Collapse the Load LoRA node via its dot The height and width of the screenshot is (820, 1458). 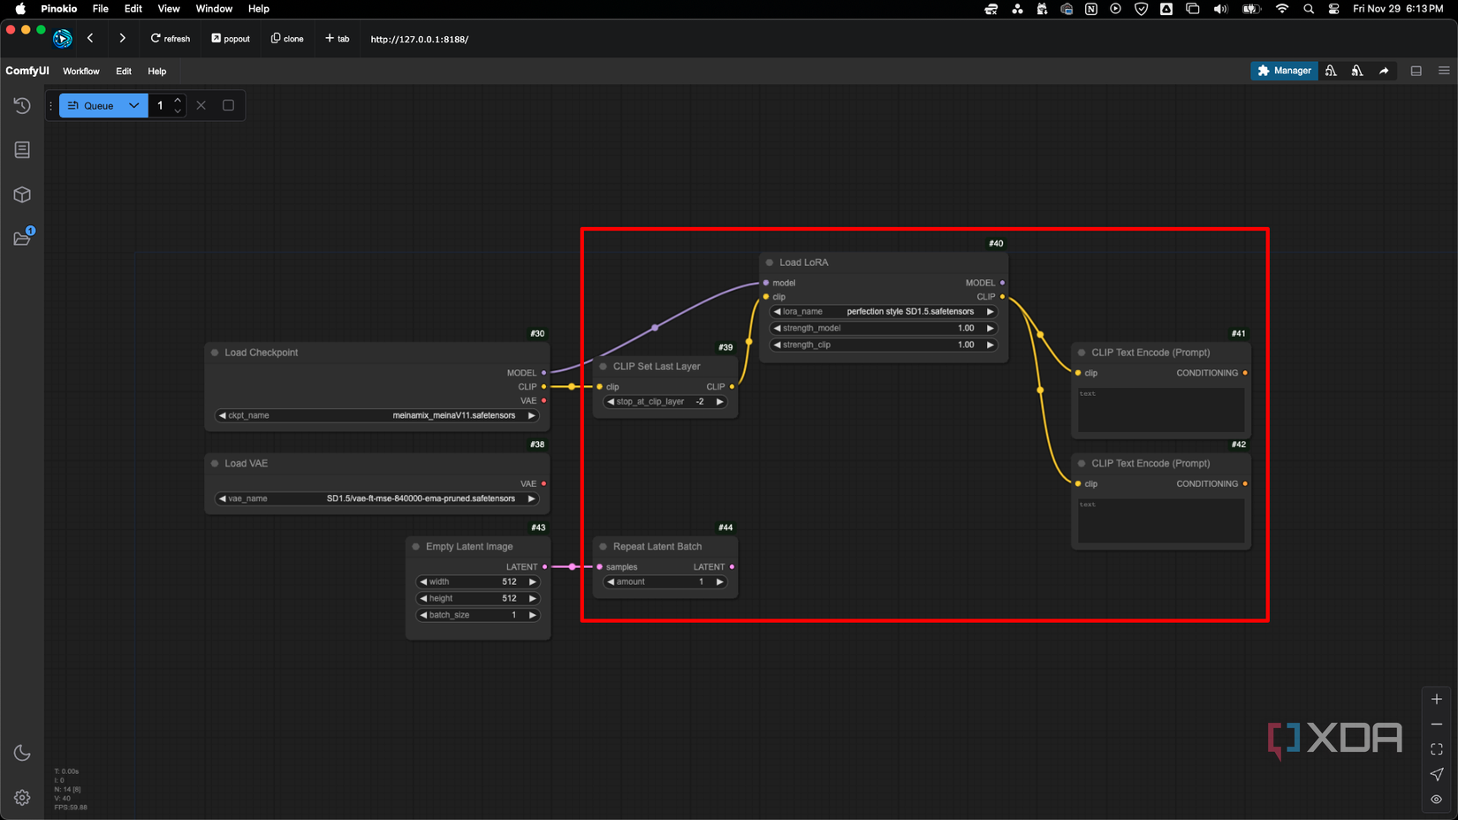(770, 262)
